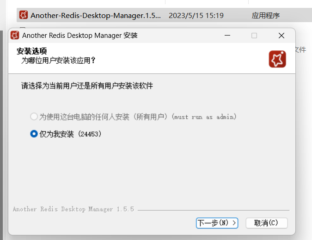
Task: Click the subtitle 为哪位用户安装该应用？
Action: [x=58, y=60]
